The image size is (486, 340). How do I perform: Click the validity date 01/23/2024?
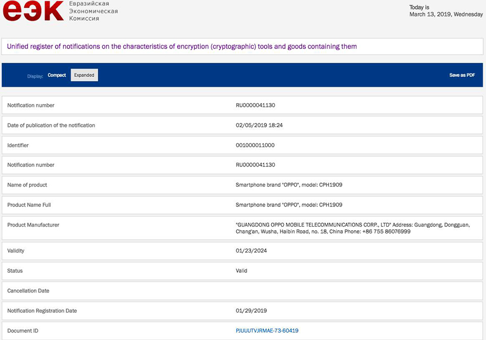[x=251, y=251]
